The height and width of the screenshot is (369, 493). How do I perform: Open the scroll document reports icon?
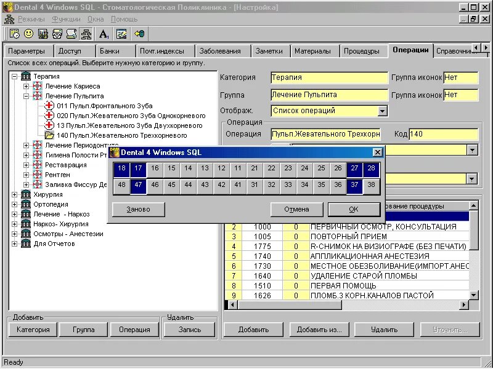(71, 34)
